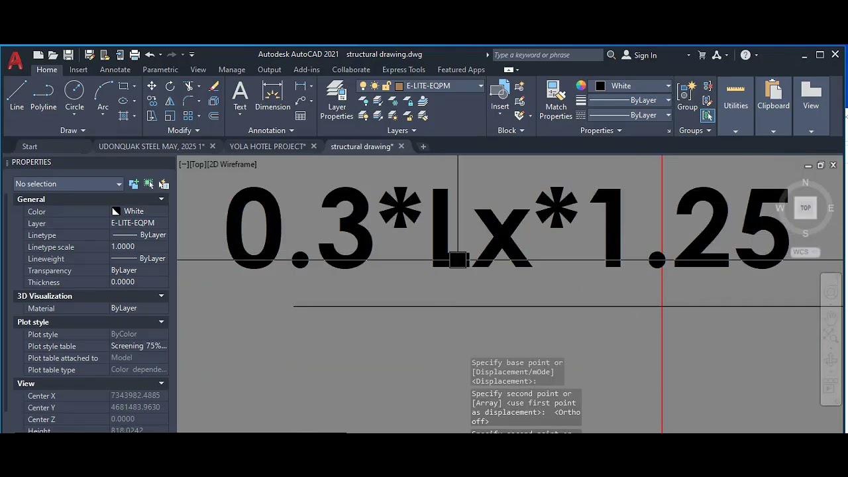
Task: Expand the Modify panel
Action: tap(184, 131)
